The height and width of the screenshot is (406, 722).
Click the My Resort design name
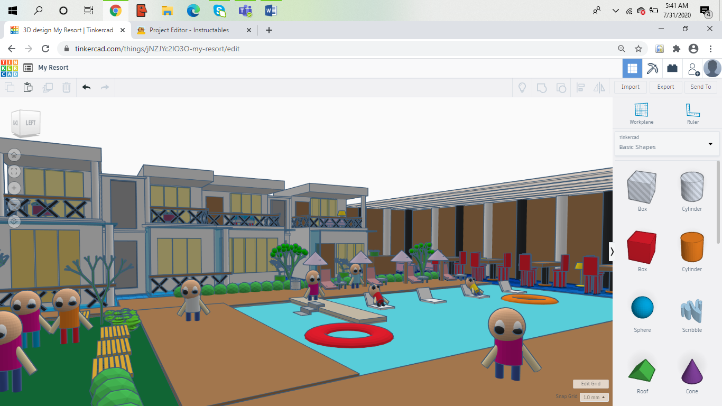tap(53, 68)
